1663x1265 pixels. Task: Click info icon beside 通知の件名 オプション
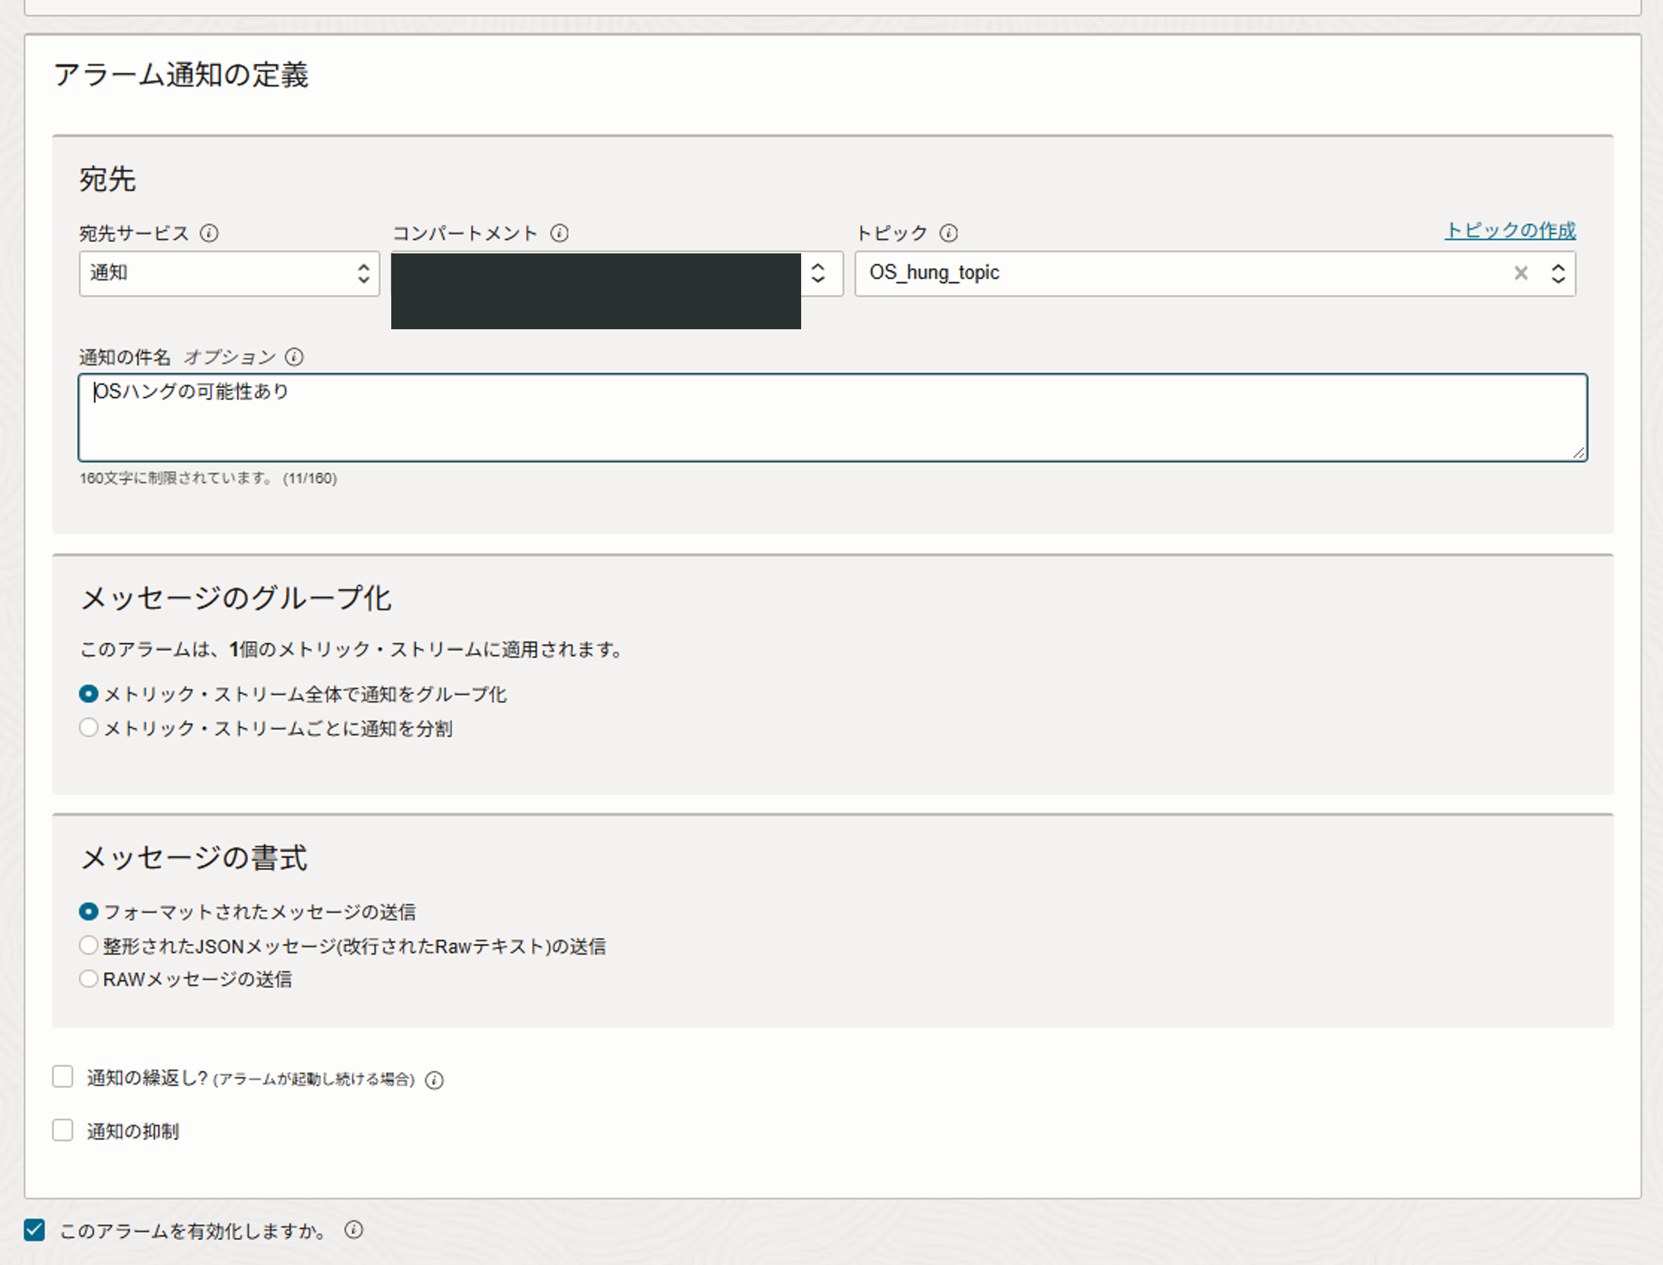pyautogui.click(x=294, y=357)
